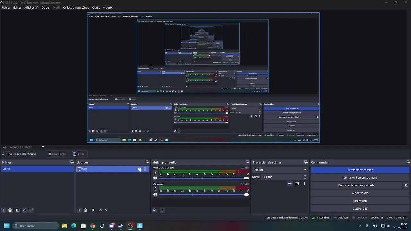The height and width of the screenshot is (231, 411).
Task: Click the taskbar Rechercher search box
Action: pos(36,226)
